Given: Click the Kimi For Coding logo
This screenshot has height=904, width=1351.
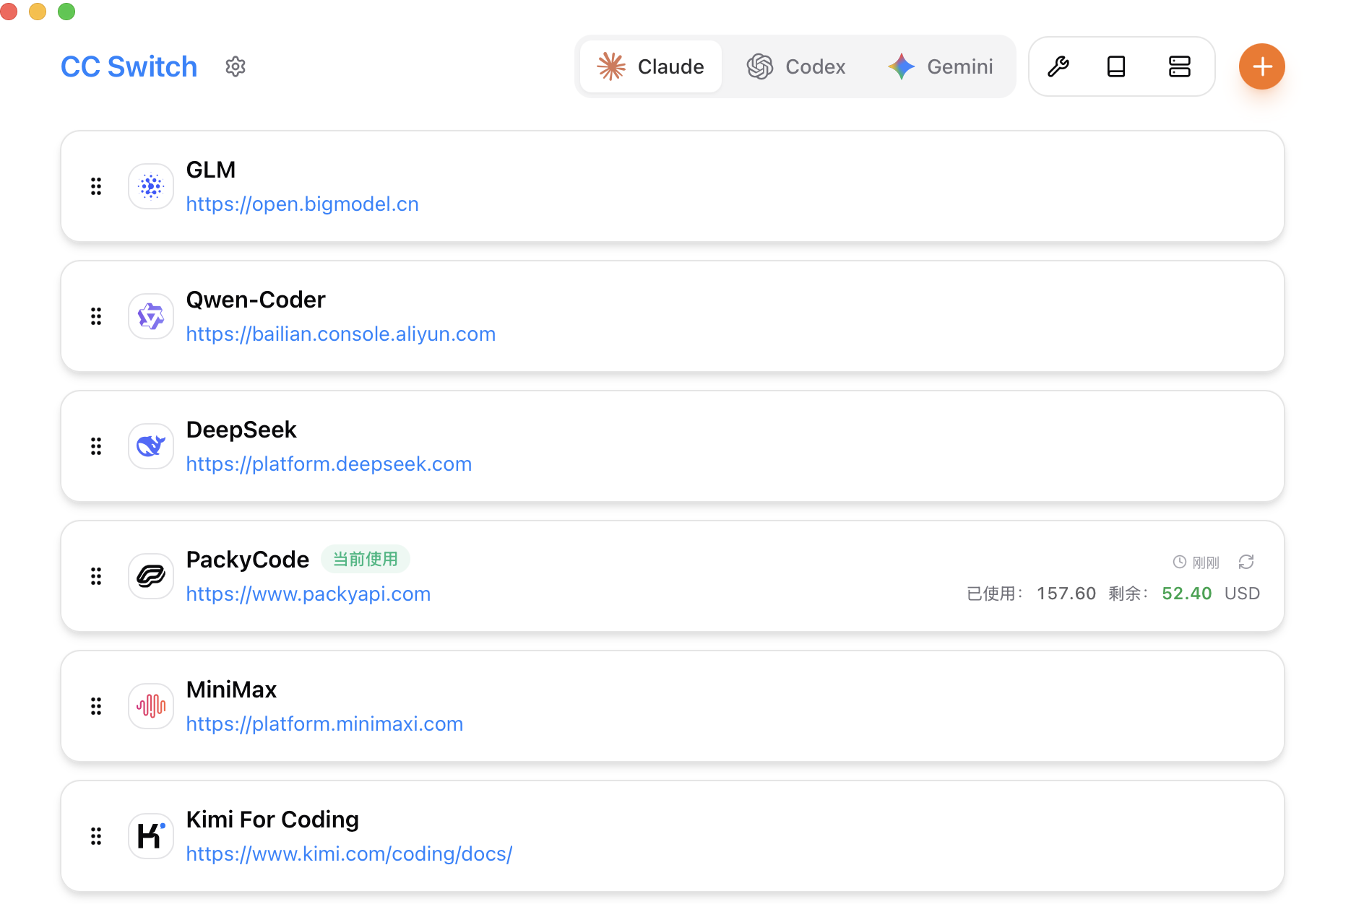Looking at the screenshot, I should tap(150, 835).
